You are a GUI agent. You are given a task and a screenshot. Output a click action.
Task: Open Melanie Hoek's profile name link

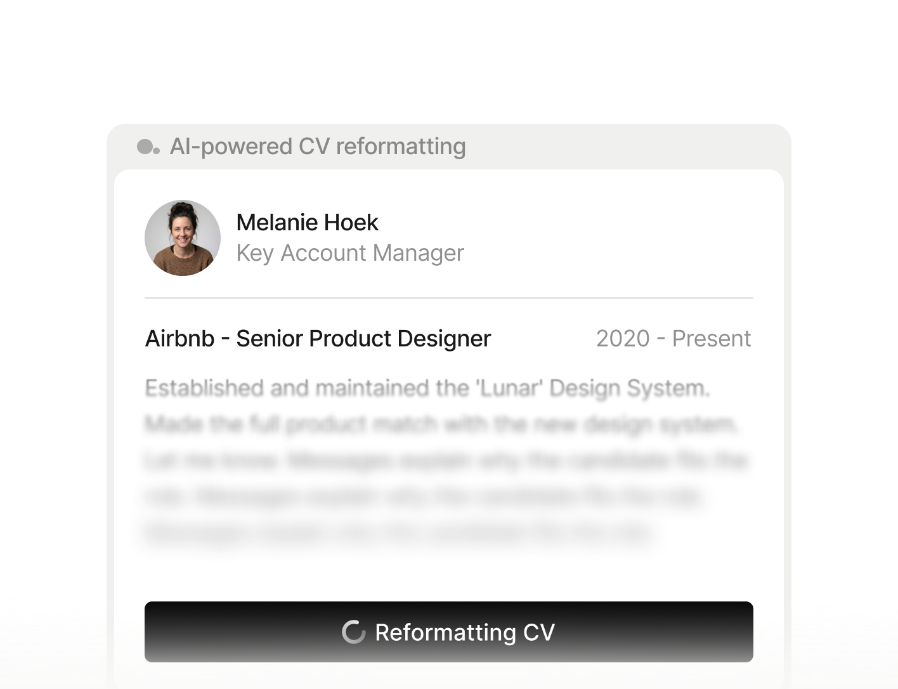[307, 222]
